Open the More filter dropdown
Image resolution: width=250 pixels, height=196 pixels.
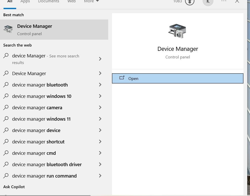(x=92, y=2)
